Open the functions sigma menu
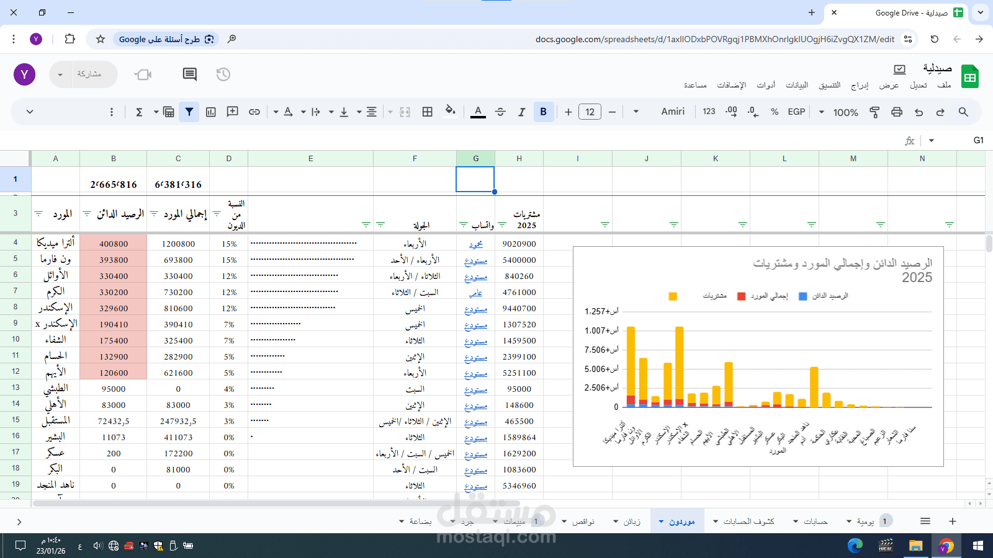993x558 pixels. click(x=139, y=112)
